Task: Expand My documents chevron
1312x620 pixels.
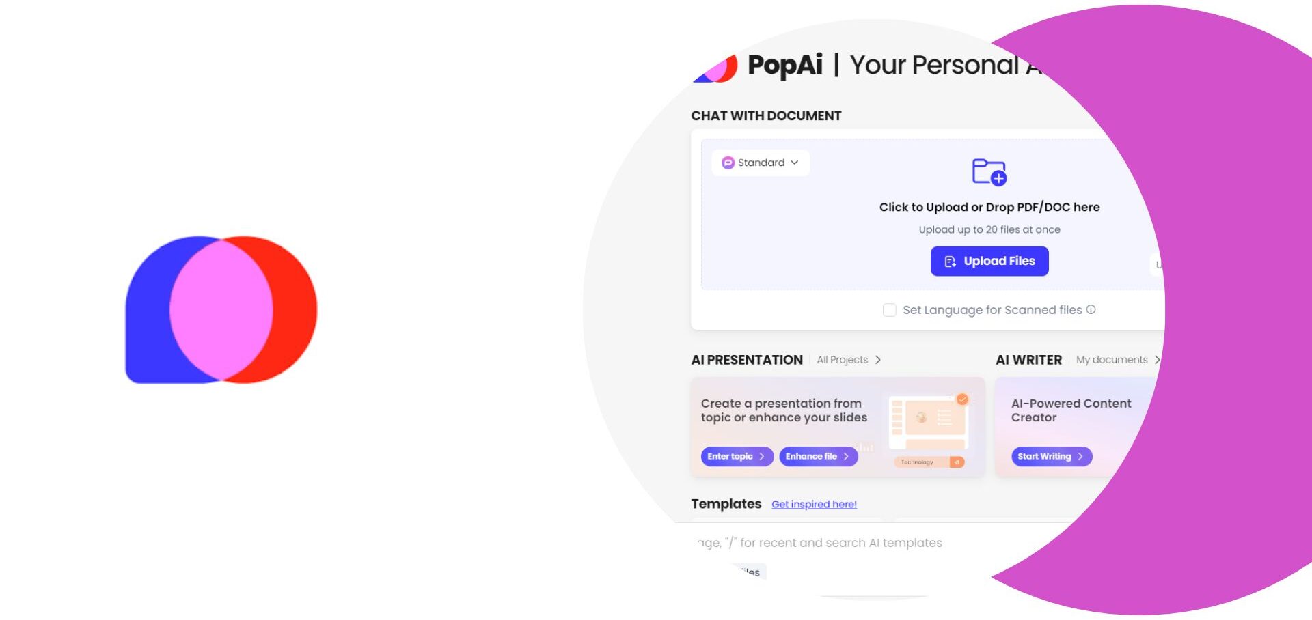Action: click(x=1157, y=360)
